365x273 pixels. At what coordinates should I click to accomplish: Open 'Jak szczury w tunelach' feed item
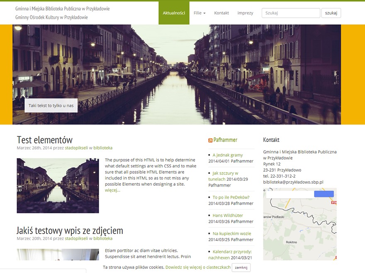(223, 176)
